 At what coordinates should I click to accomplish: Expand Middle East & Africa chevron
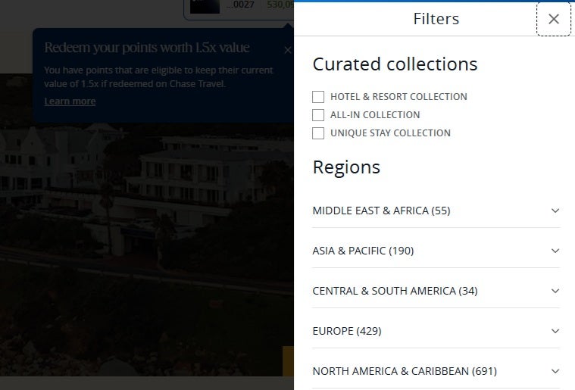tap(555, 211)
